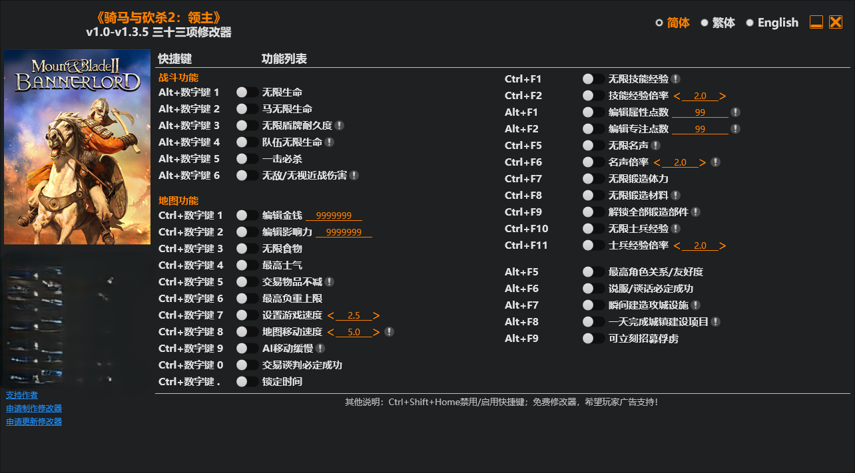Increase 设置游戏速度 with right arrow
Screen dimensions: 855x473
coord(376,315)
